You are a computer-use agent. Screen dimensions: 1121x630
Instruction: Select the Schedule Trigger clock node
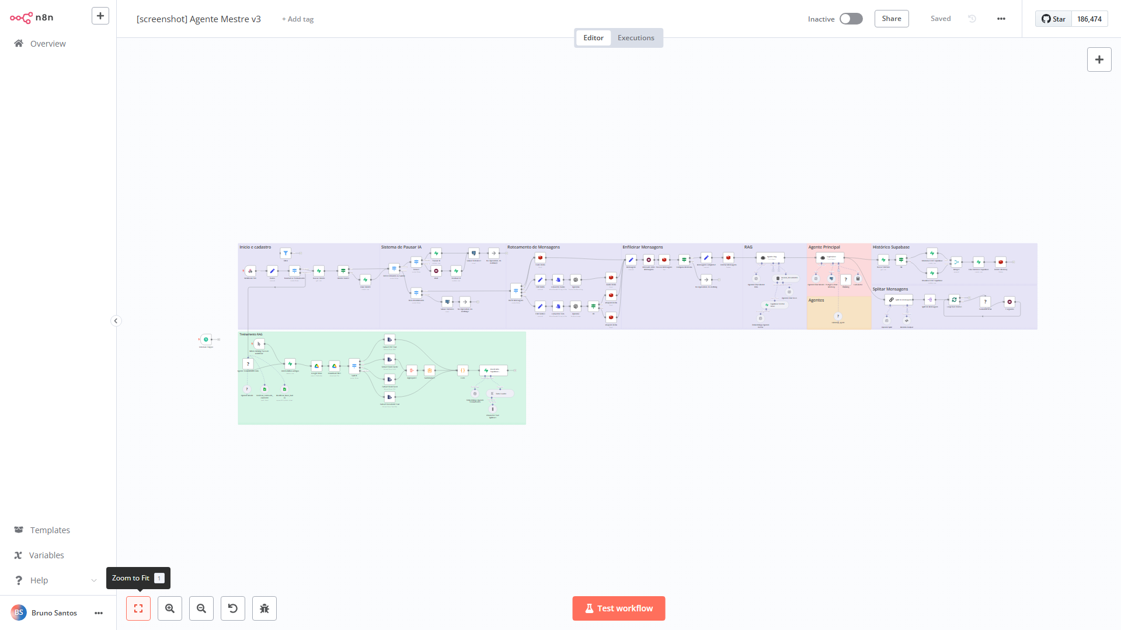point(206,339)
